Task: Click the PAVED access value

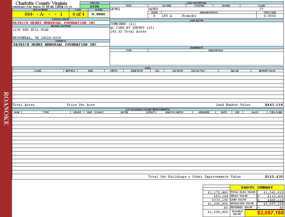Action: [153, 9]
